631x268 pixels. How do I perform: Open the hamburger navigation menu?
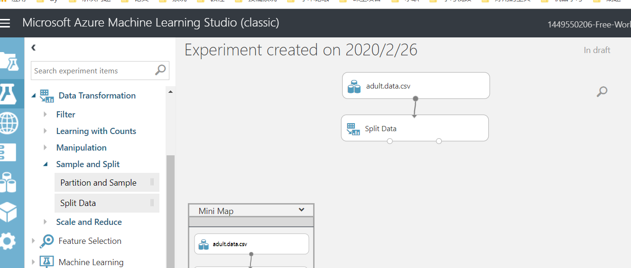pos(5,23)
